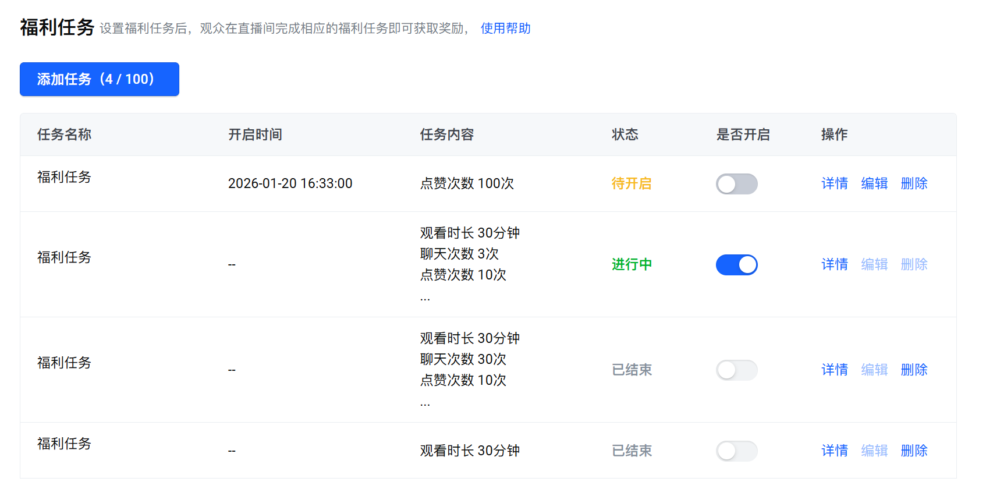This screenshot has height=503, width=986.
Task: Click 编辑 for the 点赞次数 100次 task
Action: click(874, 184)
